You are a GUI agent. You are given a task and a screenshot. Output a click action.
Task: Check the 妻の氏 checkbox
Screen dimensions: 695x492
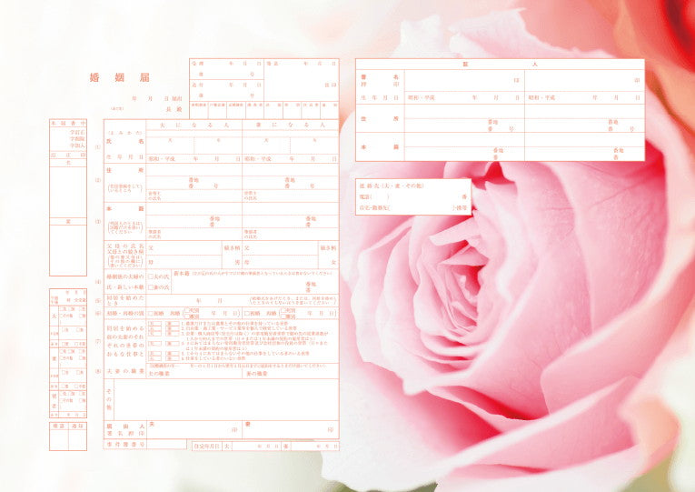click(x=150, y=288)
